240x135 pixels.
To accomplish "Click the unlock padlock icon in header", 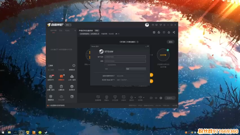I will (x=159, y=32).
